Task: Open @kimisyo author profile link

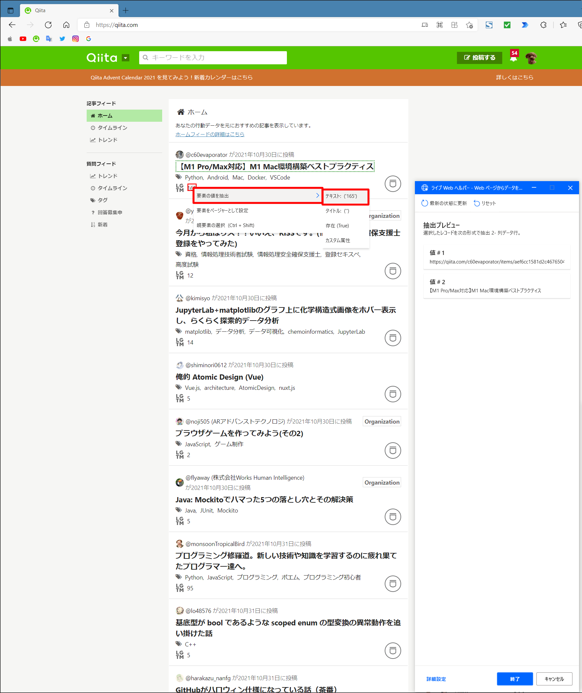Action: tap(198, 298)
